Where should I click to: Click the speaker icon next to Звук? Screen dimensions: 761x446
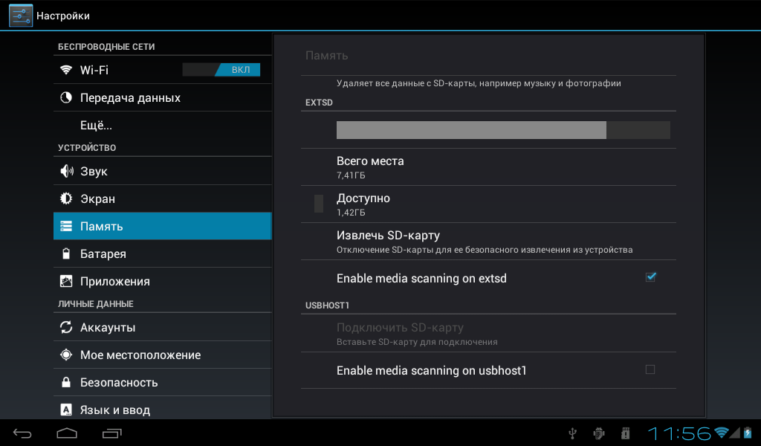[66, 171]
